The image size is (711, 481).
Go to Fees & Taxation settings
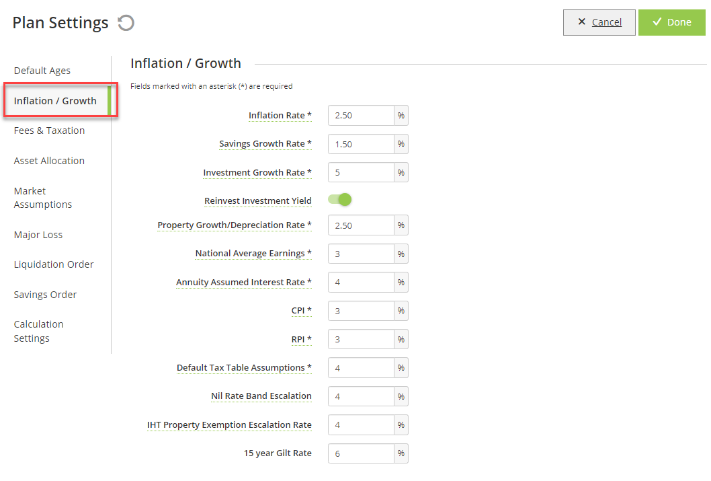pos(50,131)
